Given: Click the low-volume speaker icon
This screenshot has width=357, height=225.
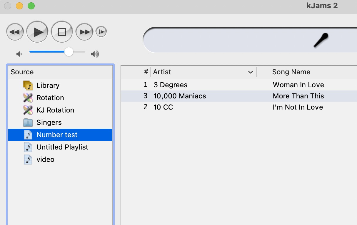Looking at the screenshot, I should pyautogui.click(x=19, y=54).
